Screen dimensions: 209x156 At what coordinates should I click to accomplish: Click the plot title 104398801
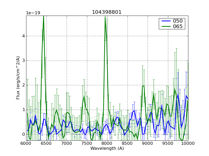point(107,12)
